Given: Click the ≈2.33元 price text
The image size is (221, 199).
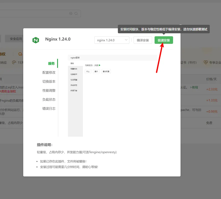Looking at the screenshot, I should 212,89.
